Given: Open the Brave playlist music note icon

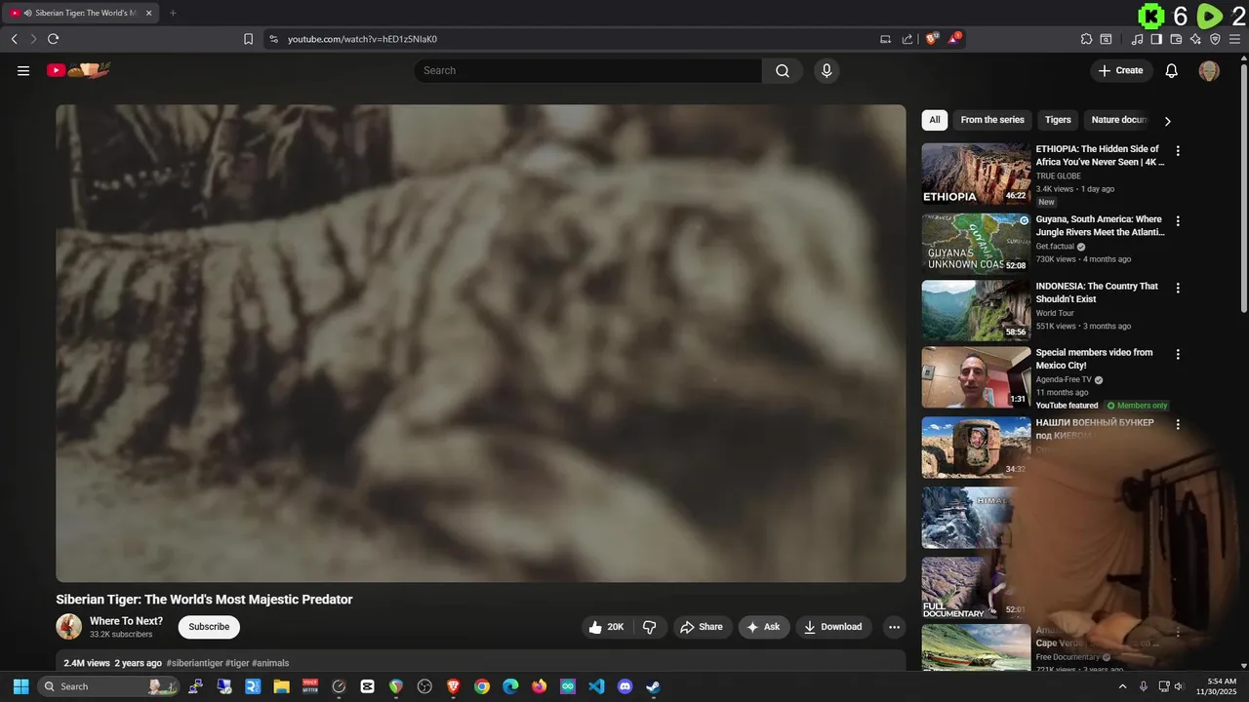Looking at the screenshot, I should (x=1137, y=39).
